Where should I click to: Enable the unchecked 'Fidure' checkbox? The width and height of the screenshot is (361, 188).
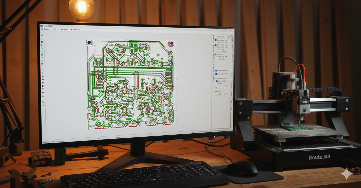tap(217, 84)
